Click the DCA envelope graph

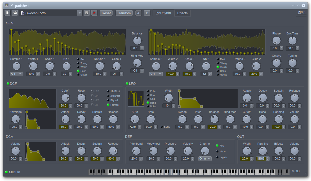[40, 151]
